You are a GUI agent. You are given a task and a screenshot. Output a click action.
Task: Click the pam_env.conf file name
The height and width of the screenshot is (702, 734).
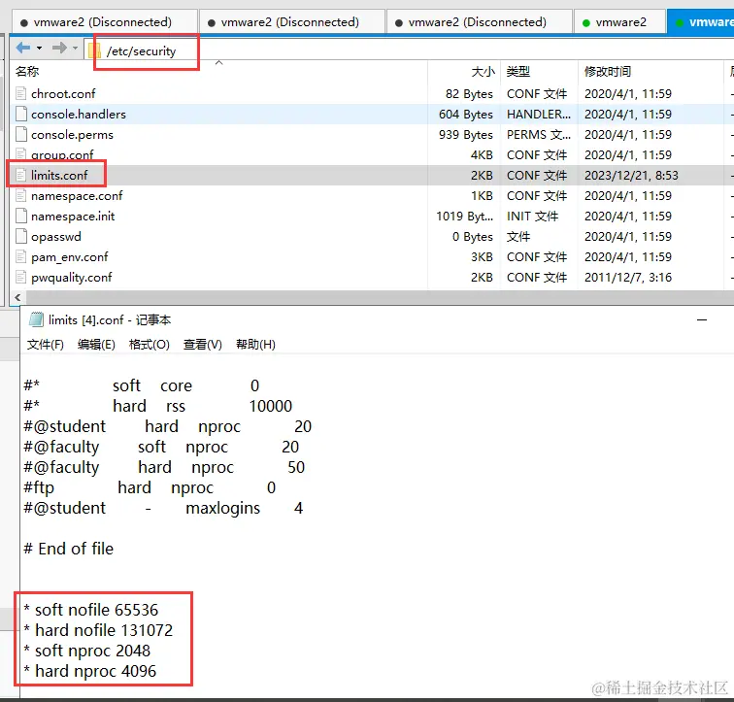pos(70,257)
